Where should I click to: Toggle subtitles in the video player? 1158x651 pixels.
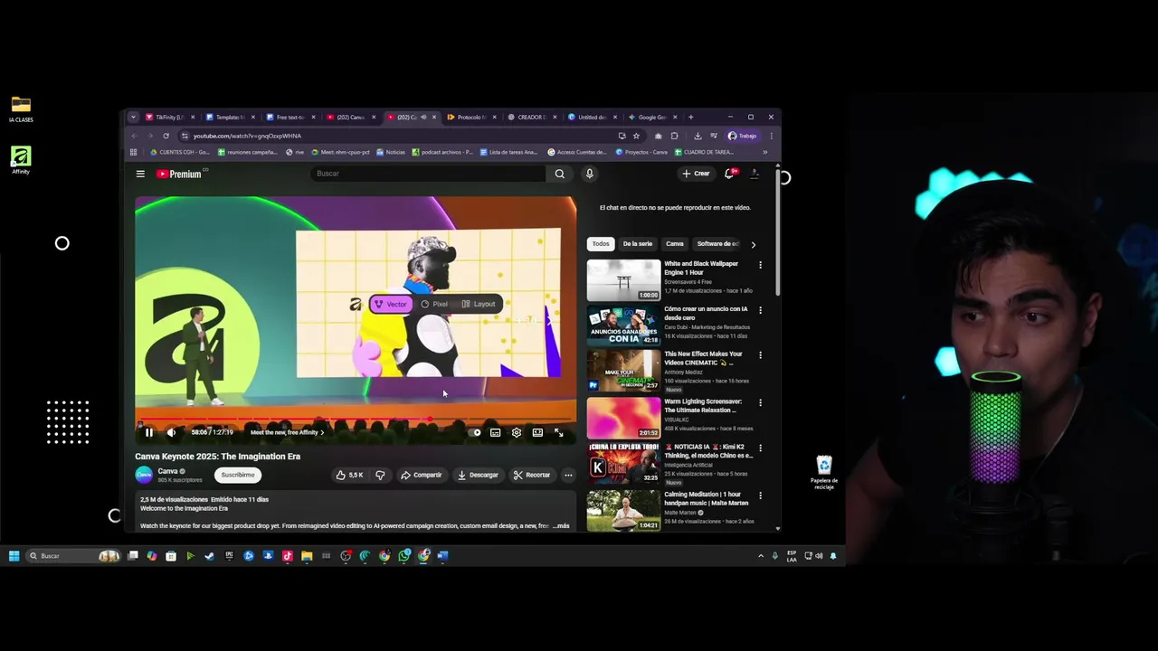point(495,432)
